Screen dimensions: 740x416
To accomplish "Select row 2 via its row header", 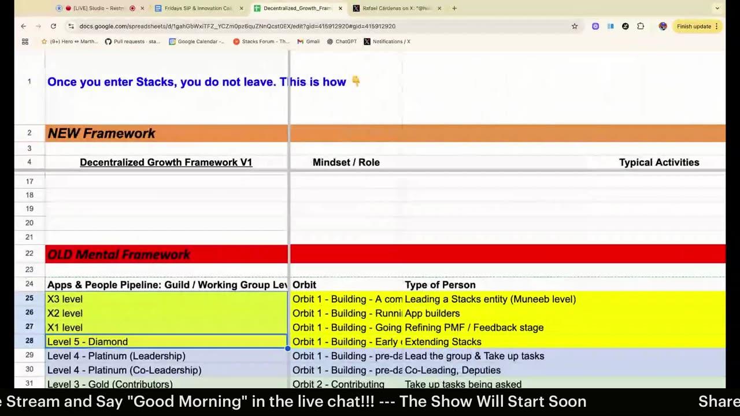I will (29, 133).
